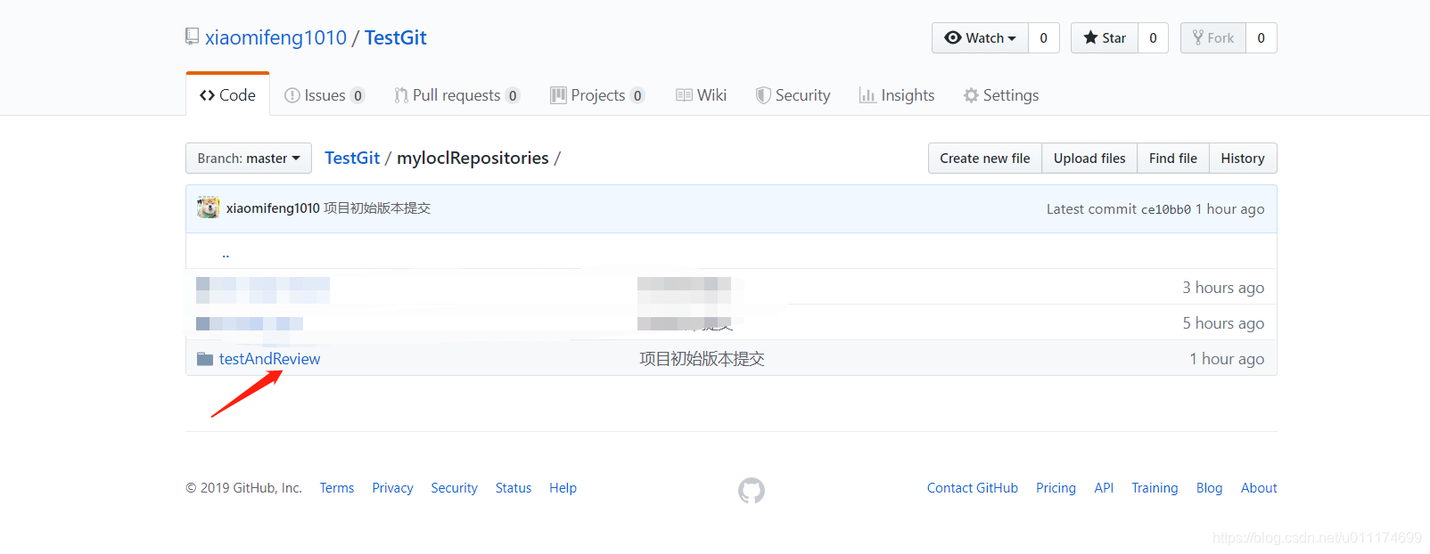Expand the Branch: master dropdown
Image resolution: width=1430 pixels, height=554 pixels.
pyautogui.click(x=249, y=158)
